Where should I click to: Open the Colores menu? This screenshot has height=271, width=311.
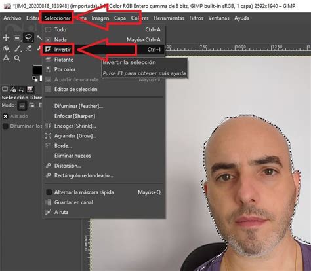(140, 18)
